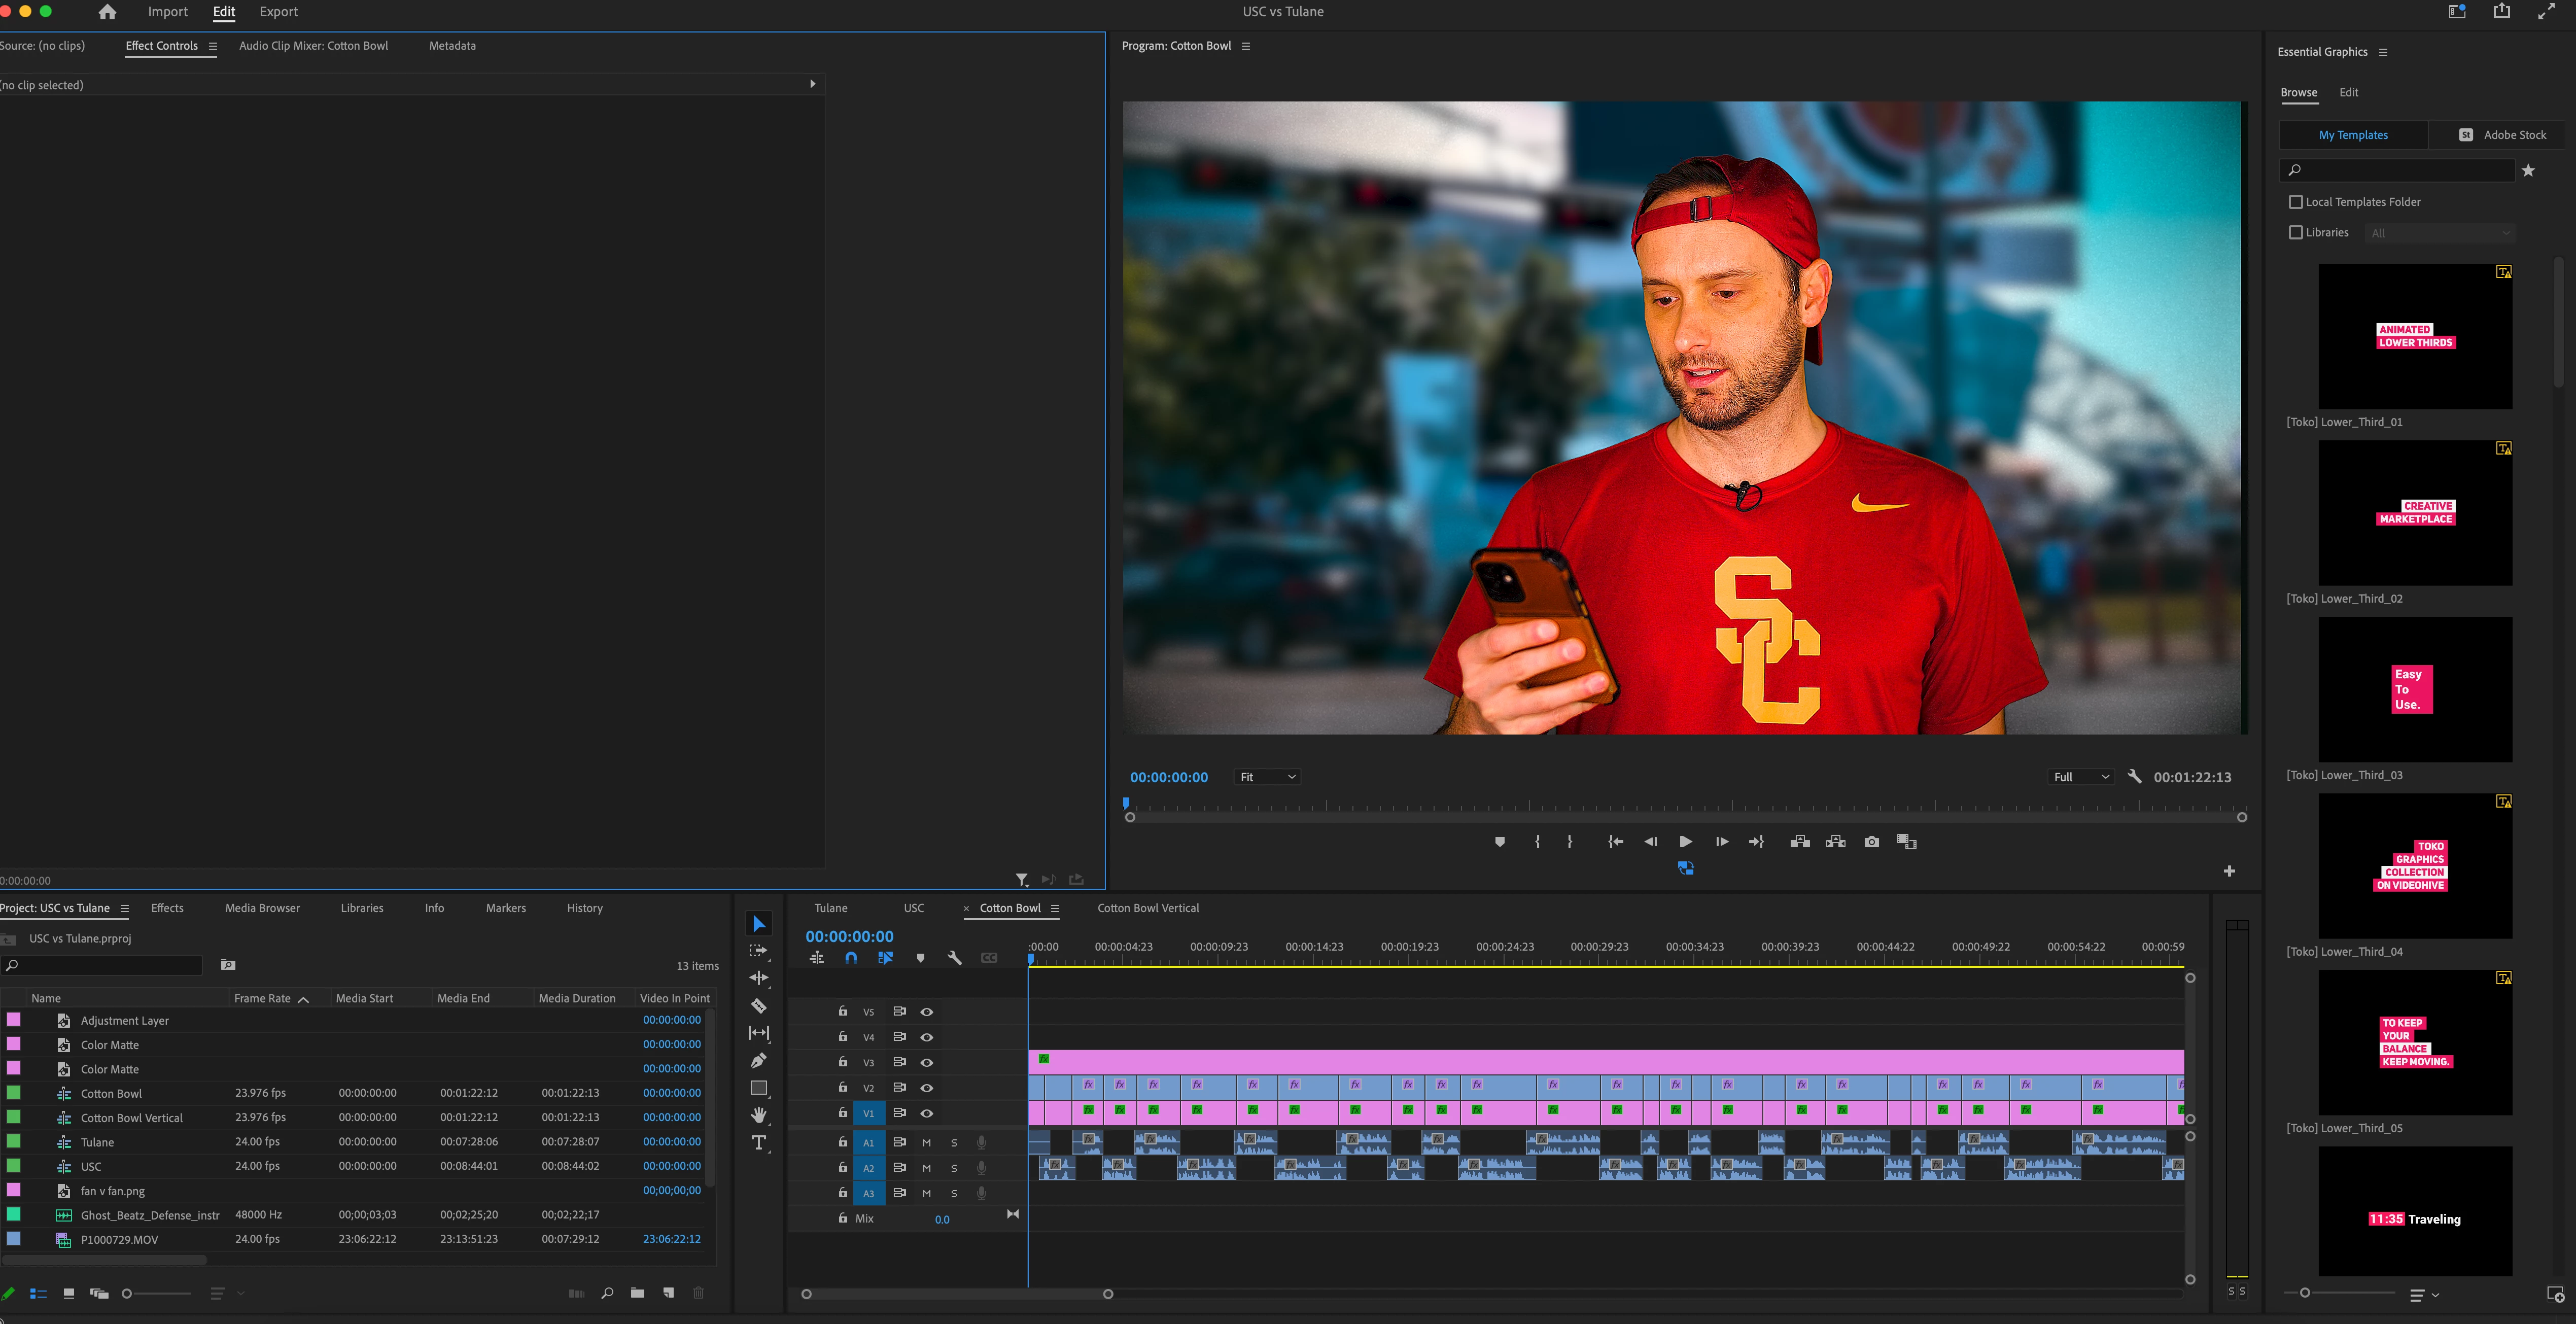
Task: Select the Pen tool
Action: pyautogui.click(x=758, y=1060)
